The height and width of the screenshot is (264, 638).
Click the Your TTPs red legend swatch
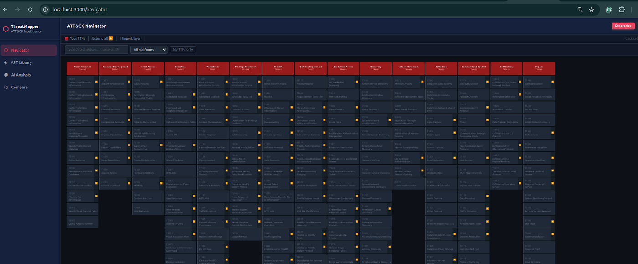point(67,39)
